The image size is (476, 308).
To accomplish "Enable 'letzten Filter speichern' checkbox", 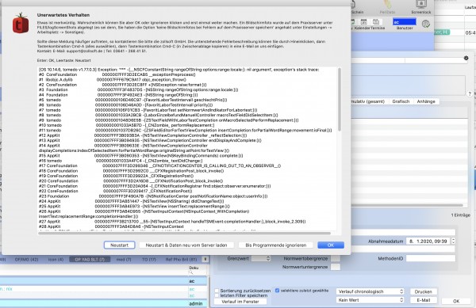I will click(x=217, y=295).
